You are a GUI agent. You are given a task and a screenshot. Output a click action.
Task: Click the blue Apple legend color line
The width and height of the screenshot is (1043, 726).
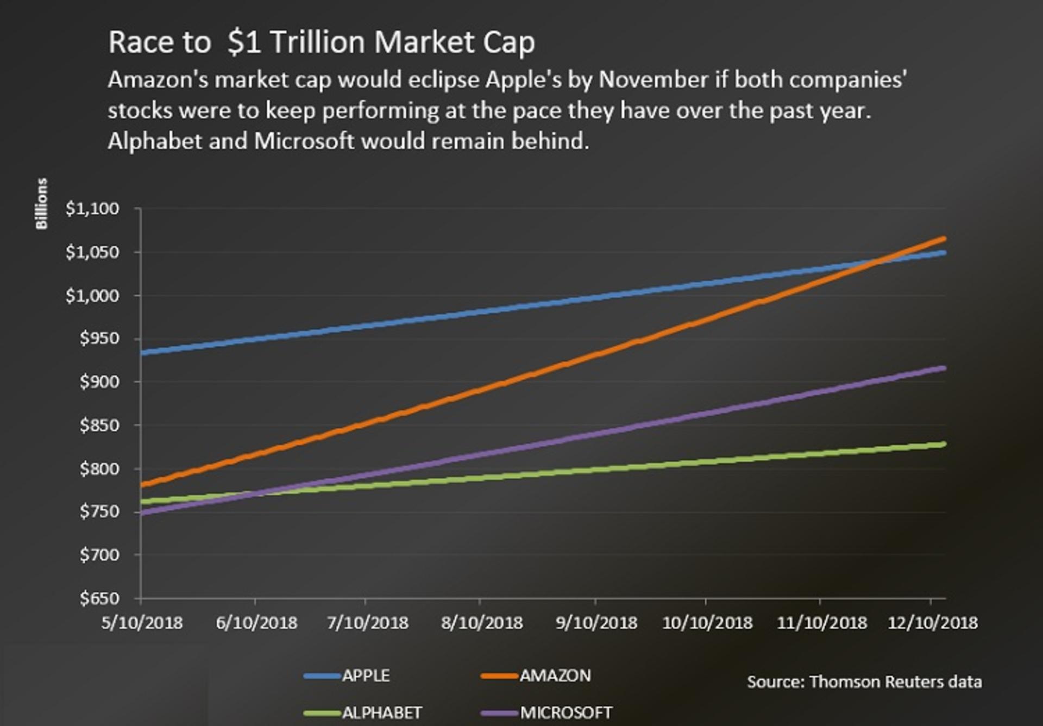pos(322,676)
